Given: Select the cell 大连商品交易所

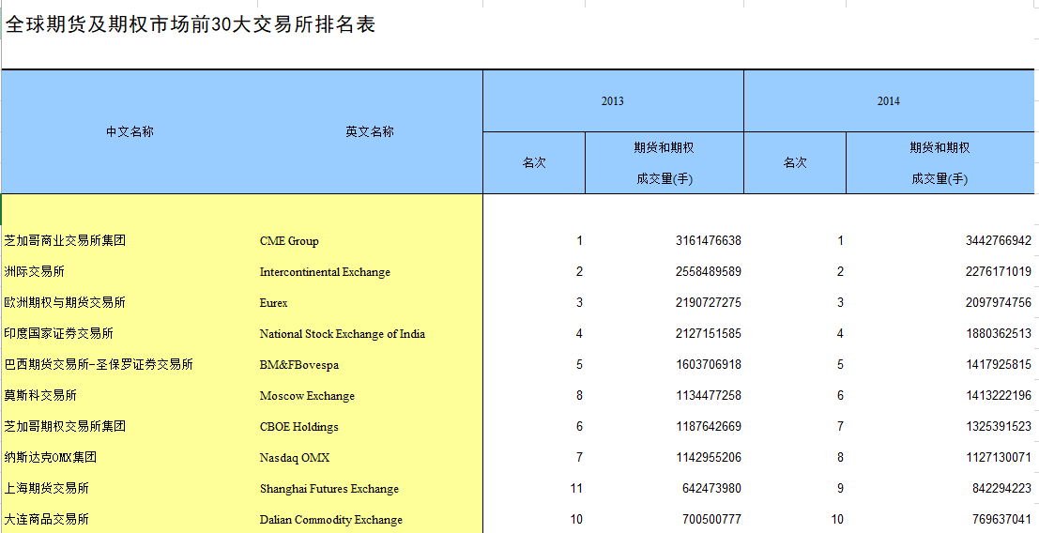Looking at the screenshot, I should pyautogui.click(x=46, y=519).
